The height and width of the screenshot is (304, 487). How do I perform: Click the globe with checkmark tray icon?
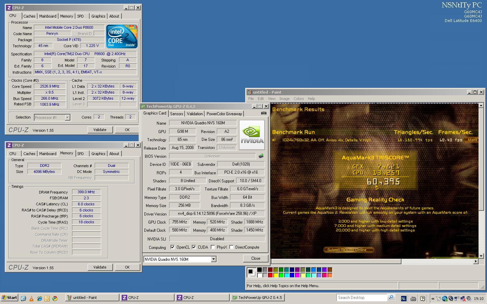point(445,298)
